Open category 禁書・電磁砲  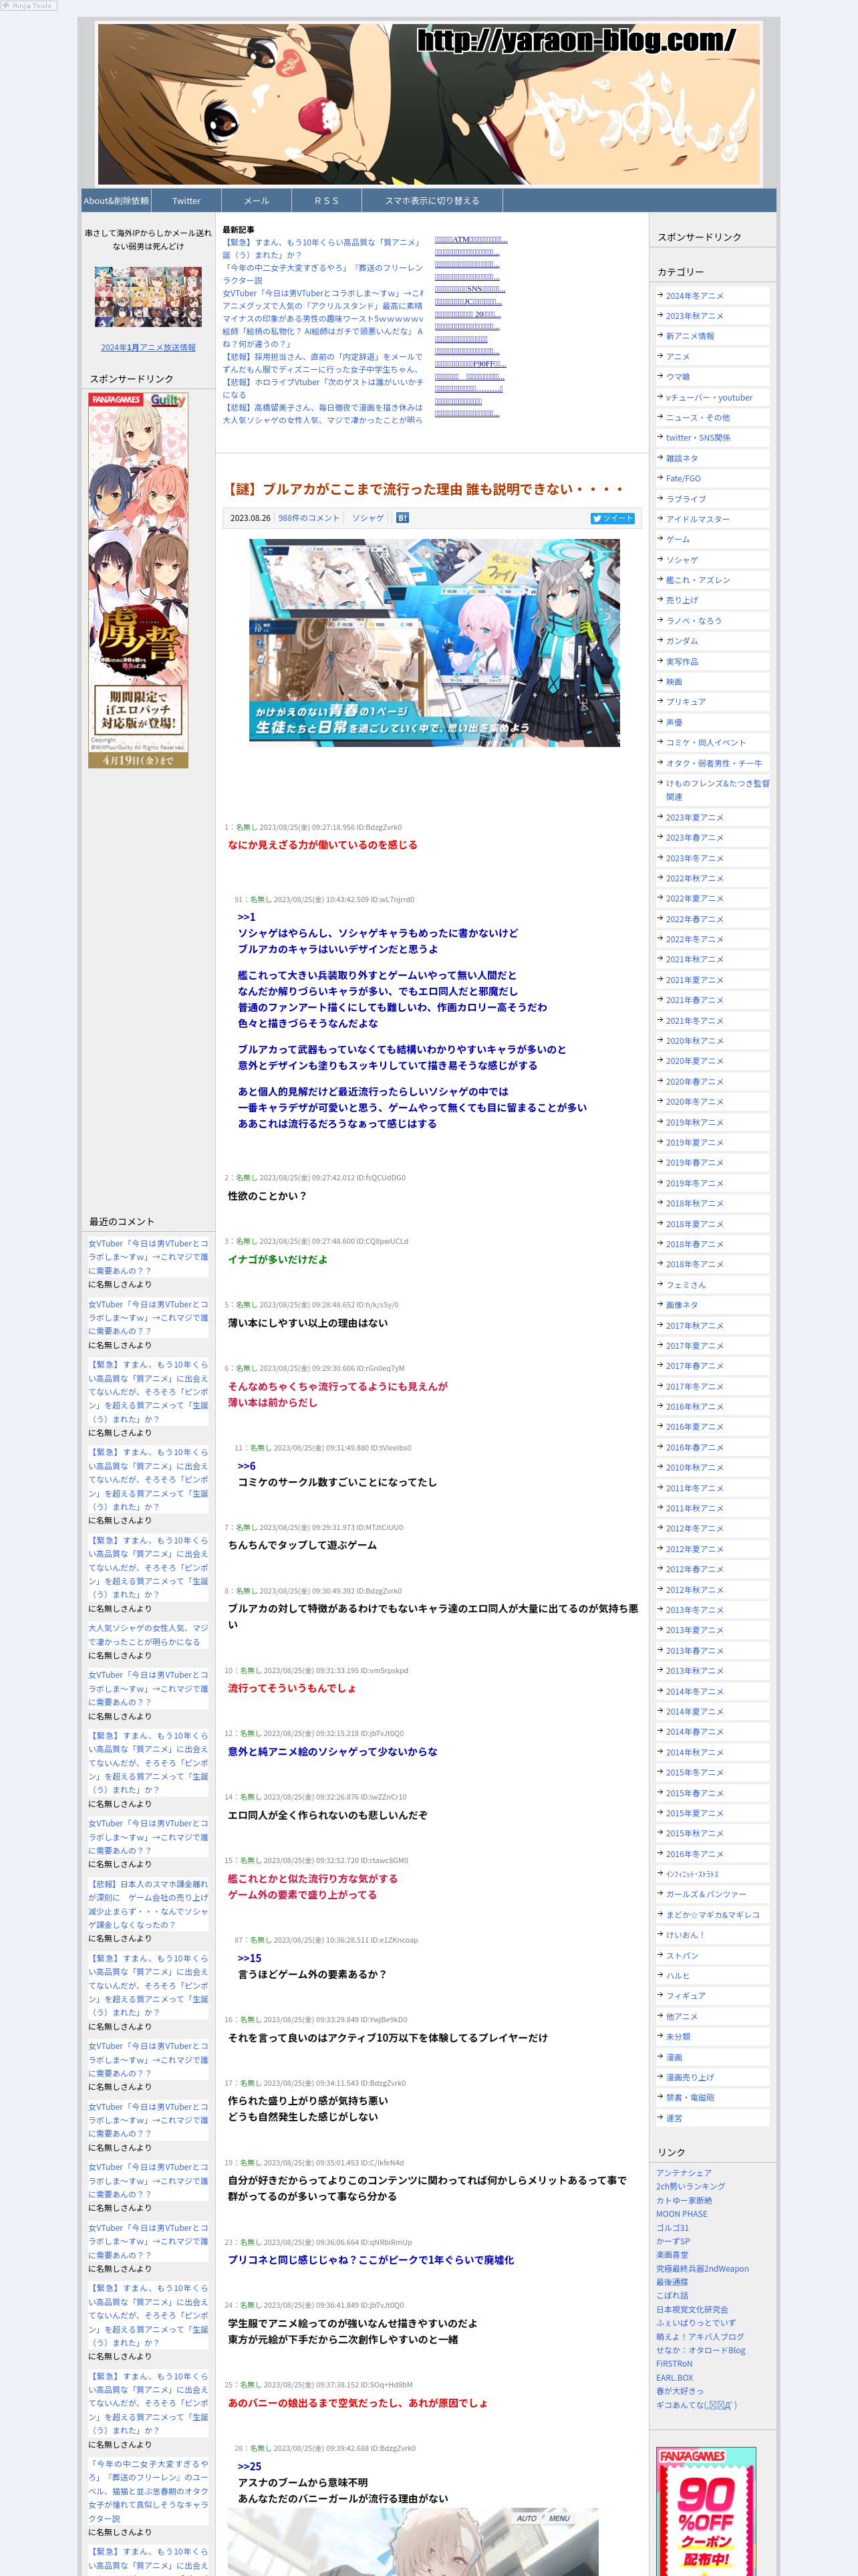point(690,2098)
